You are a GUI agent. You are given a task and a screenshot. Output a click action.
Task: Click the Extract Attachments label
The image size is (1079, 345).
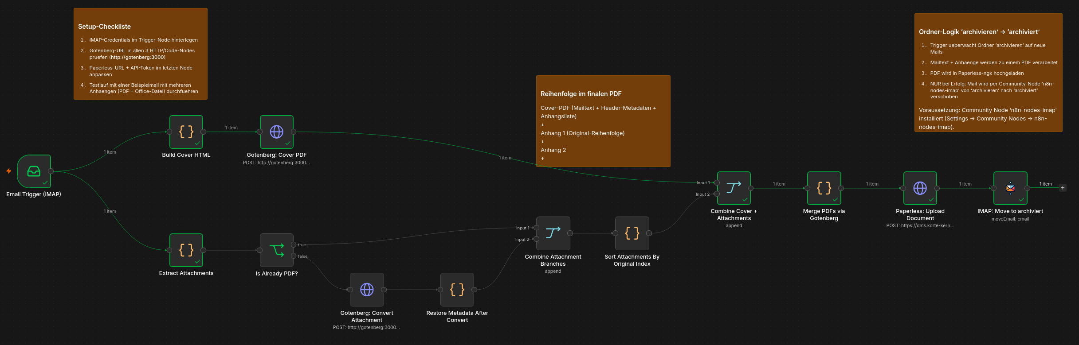186,273
